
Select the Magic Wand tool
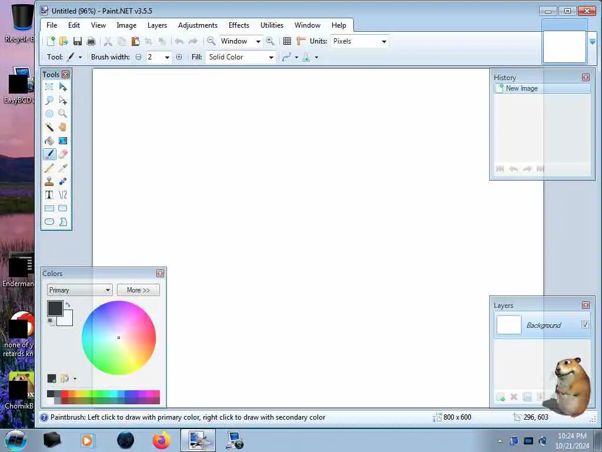49,127
